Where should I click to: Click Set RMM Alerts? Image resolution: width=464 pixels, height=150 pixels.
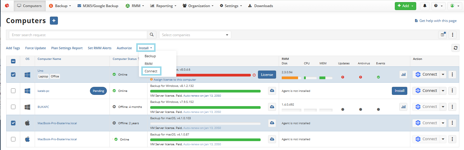[100, 48]
